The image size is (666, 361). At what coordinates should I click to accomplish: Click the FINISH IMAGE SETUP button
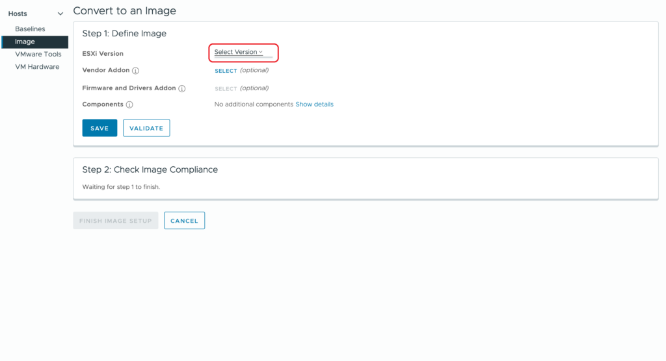115,221
